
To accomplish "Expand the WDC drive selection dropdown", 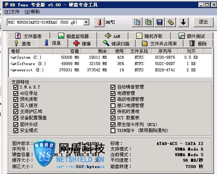I will coord(86,22).
